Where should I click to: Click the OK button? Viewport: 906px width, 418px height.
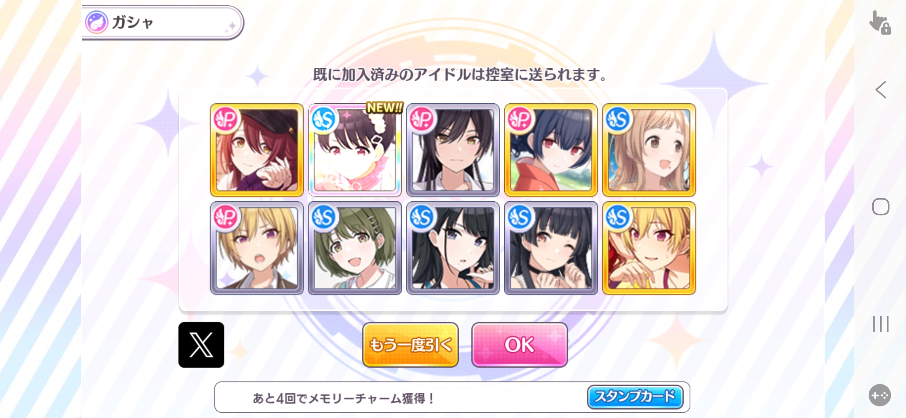point(519,344)
